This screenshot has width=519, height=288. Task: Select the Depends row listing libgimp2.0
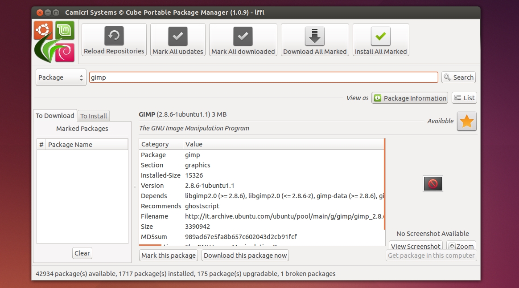pos(261,196)
